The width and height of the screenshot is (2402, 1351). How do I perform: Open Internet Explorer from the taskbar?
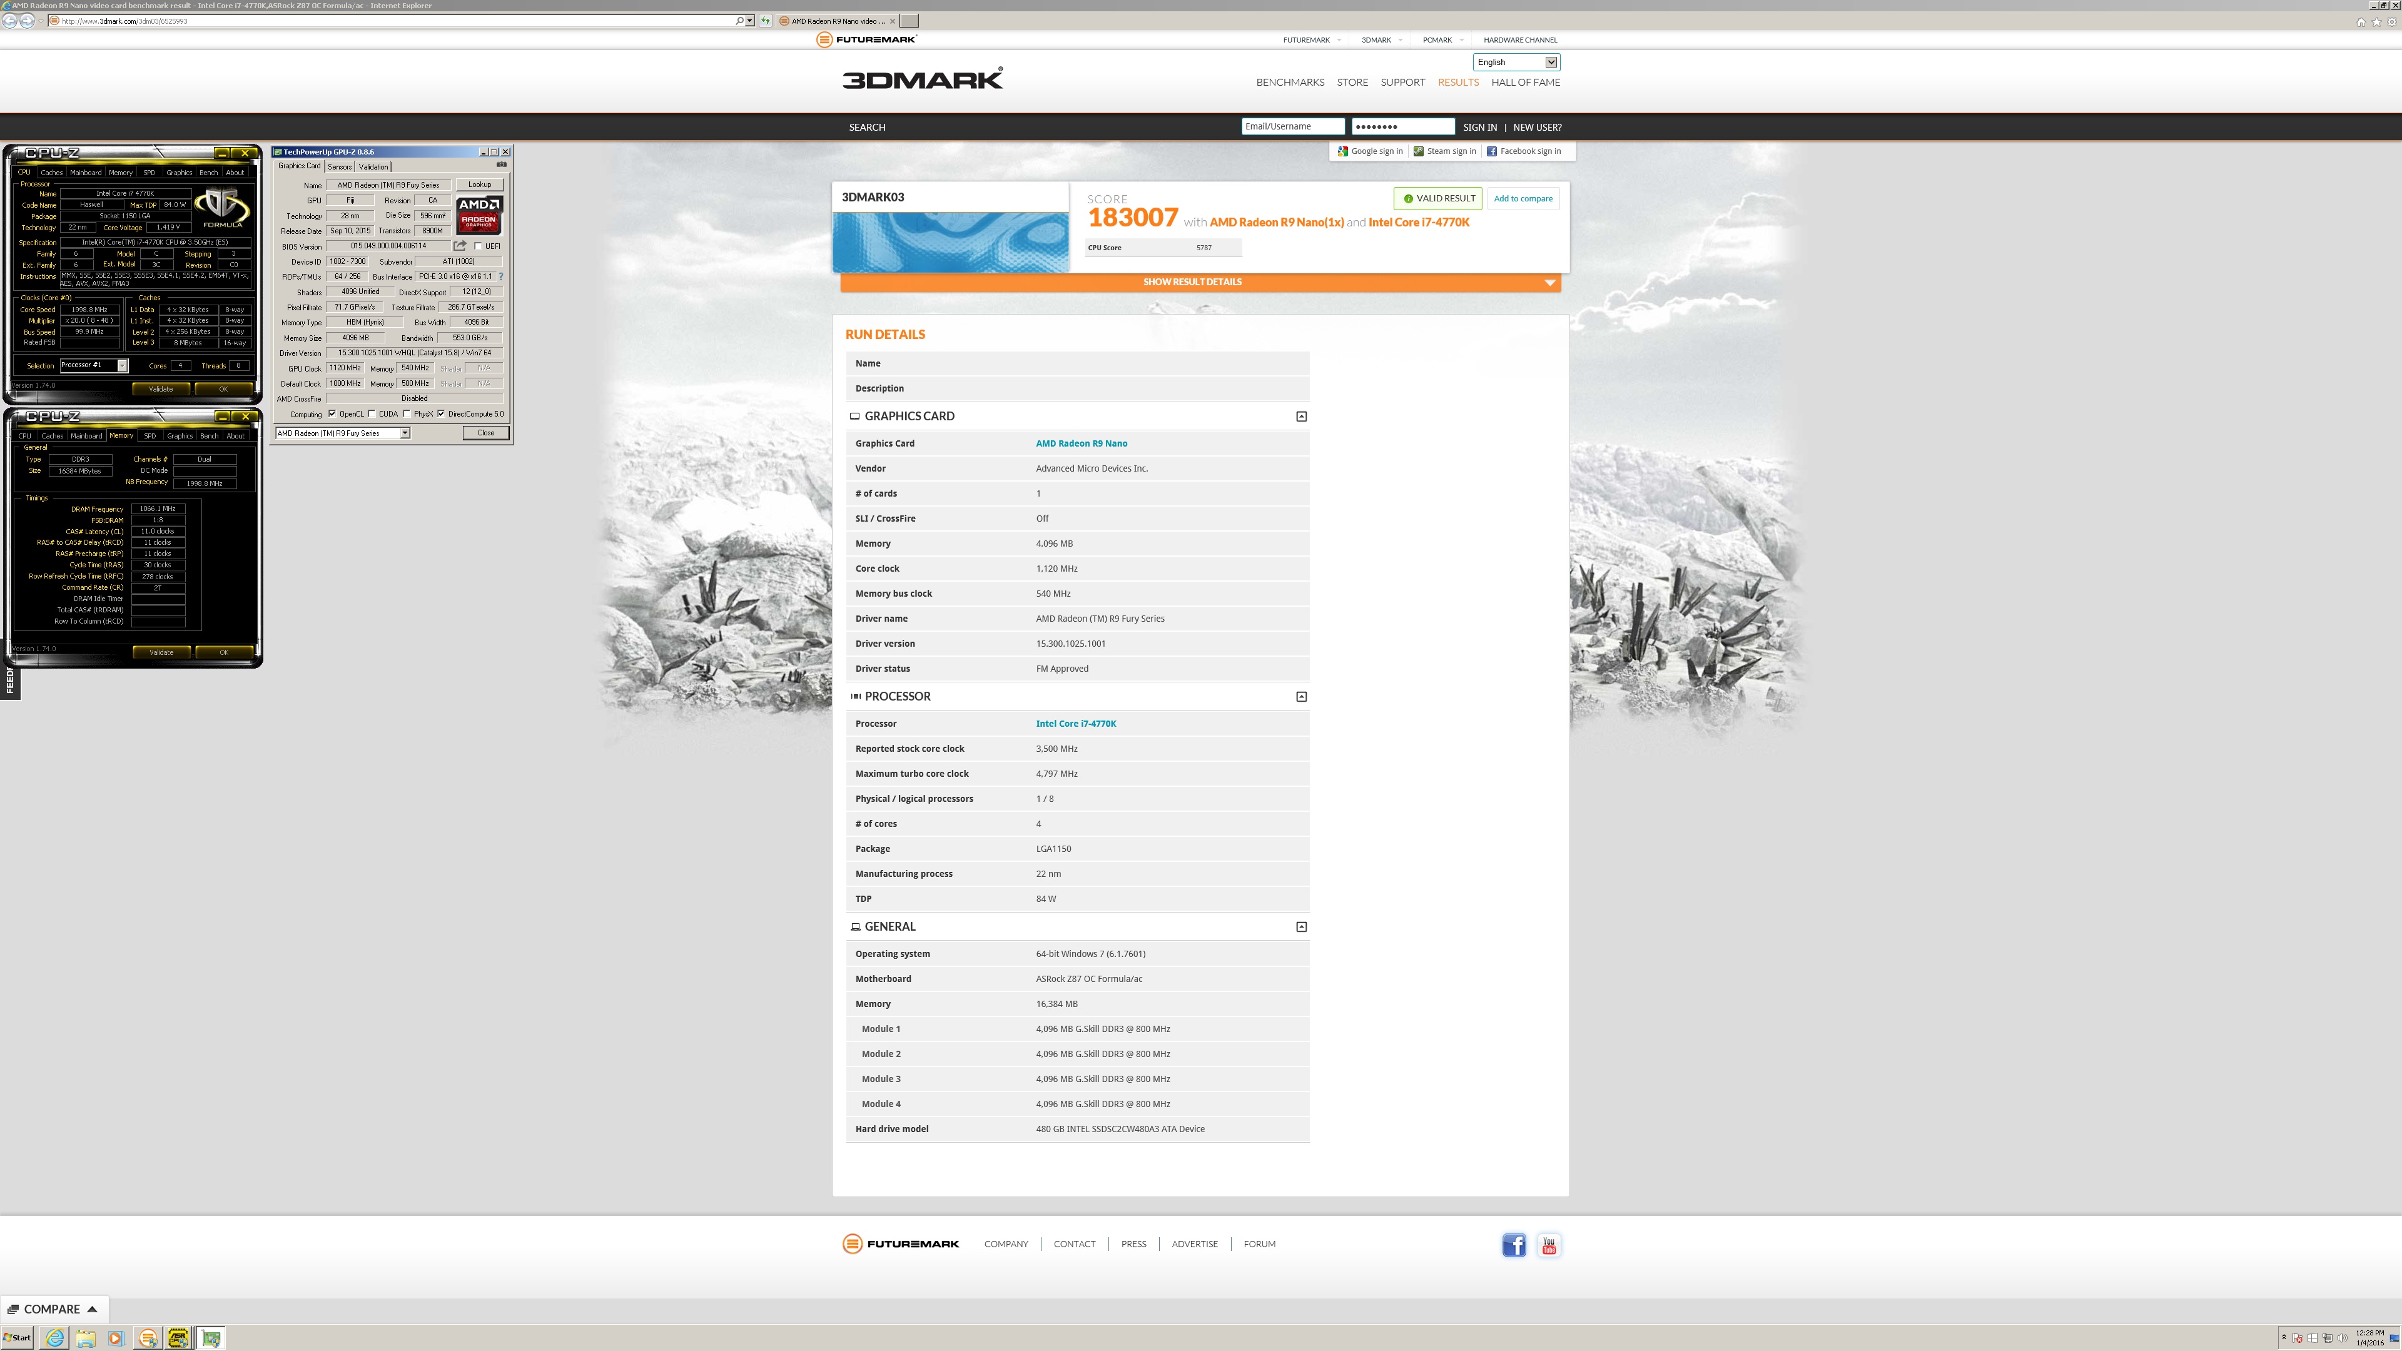(55, 1338)
